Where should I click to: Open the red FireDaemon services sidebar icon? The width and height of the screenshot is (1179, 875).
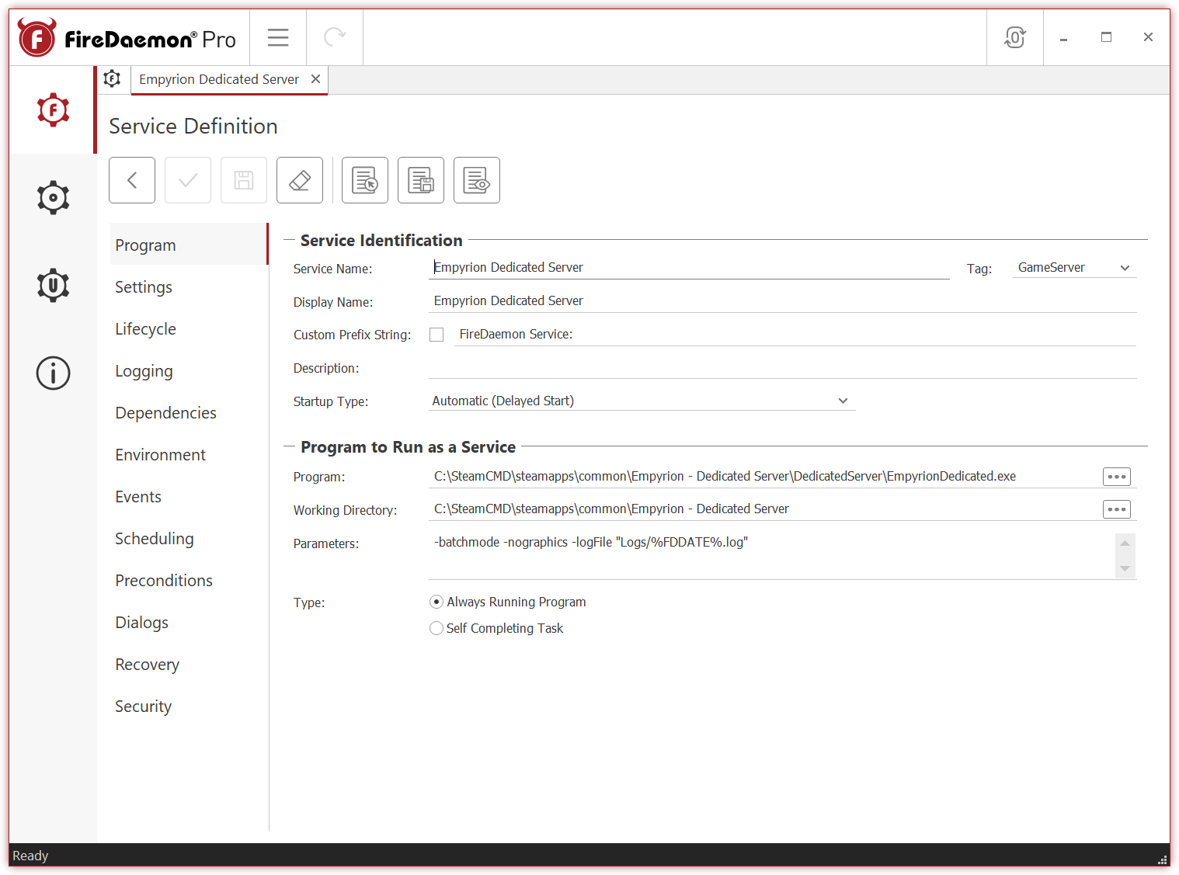click(x=53, y=109)
